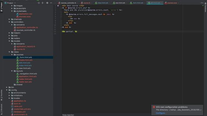Expand the images folder

coord(12,6)
